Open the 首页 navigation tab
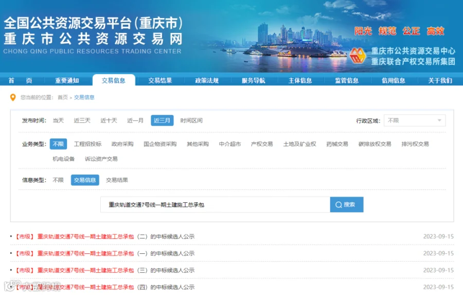This screenshot has height=295, width=463. (20, 80)
